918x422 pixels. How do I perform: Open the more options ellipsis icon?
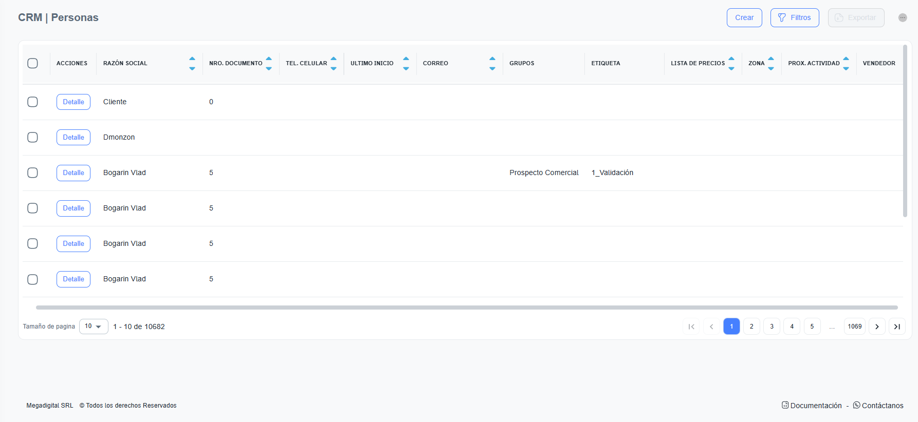click(x=902, y=17)
